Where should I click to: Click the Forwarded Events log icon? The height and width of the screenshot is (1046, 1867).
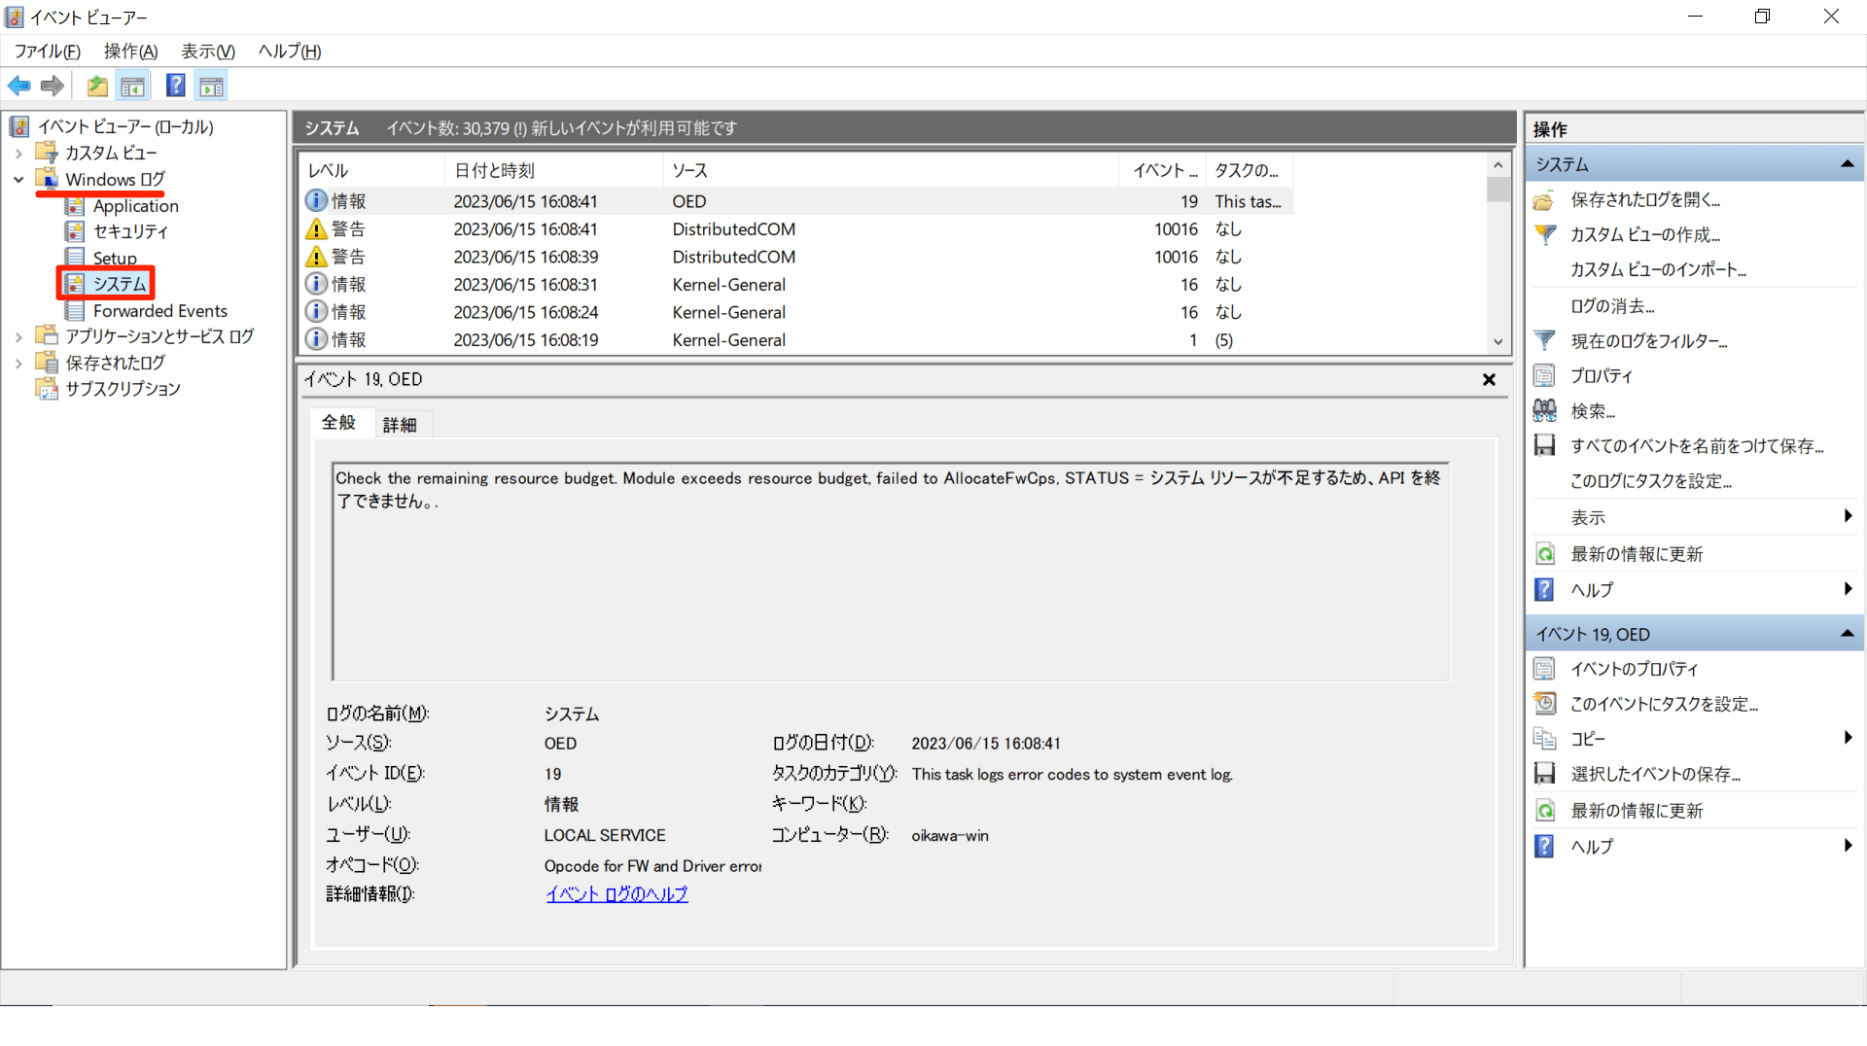[x=75, y=311]
